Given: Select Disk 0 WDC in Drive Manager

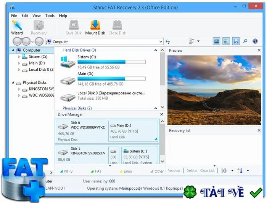Looking at the screenshot, I should click(81, 131).
